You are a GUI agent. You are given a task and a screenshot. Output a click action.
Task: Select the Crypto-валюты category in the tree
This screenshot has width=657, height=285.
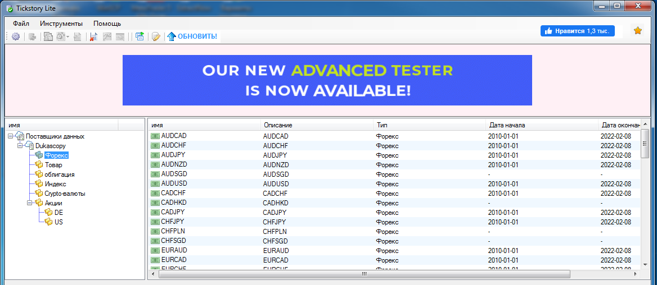tap(65, 194)
